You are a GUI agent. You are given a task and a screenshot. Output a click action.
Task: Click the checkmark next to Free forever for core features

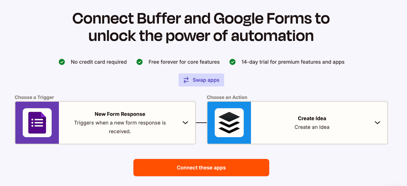click(140, 62)
